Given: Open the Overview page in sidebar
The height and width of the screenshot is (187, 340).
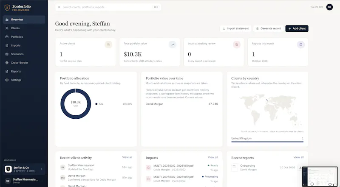Looking at the screenshot, I should tap(24, 20).
